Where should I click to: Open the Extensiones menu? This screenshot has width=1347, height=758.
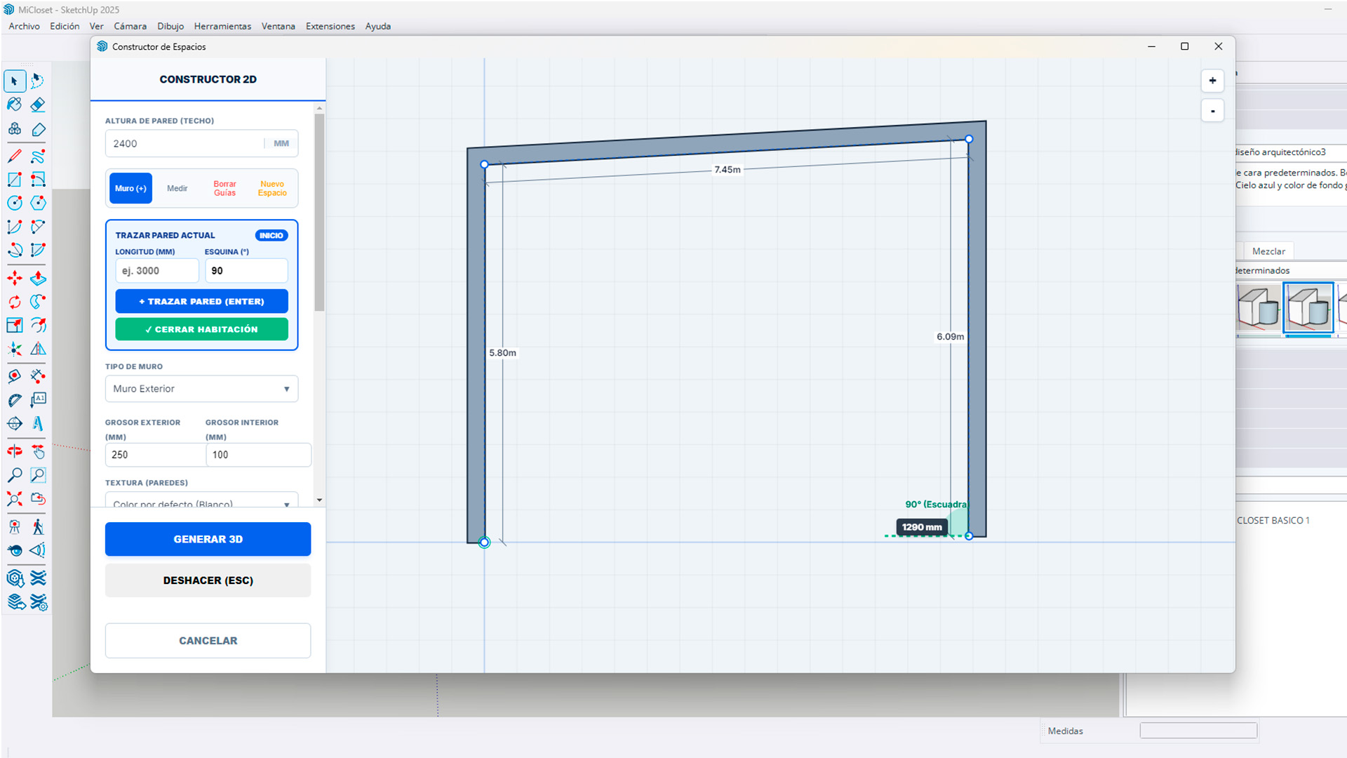pos(330,26)
